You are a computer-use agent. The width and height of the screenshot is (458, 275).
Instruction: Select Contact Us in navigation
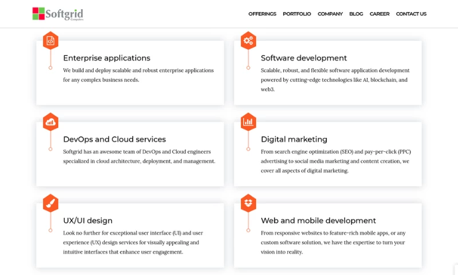pos(411,14)
